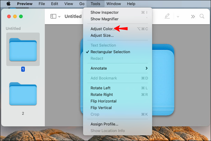The image size is (211, 141).
Task: Select the first folder page thumbnail
Action: pos(23,49)
